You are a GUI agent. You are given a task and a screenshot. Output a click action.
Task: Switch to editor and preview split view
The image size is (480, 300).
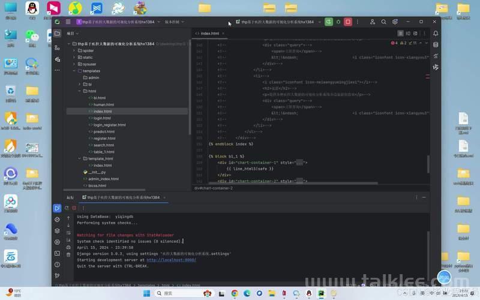(x=408, y=34)
